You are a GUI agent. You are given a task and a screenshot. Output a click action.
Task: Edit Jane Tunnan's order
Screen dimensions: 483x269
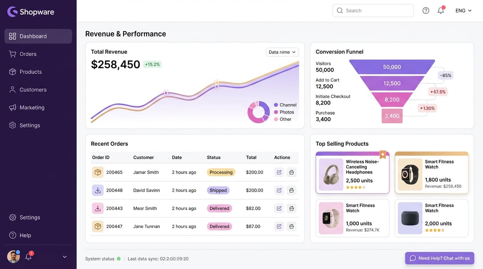coord(279,226)
